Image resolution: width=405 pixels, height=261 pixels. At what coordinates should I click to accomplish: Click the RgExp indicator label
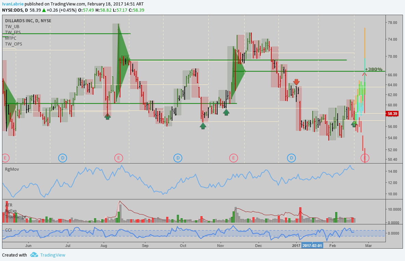(x=11, y=211)
